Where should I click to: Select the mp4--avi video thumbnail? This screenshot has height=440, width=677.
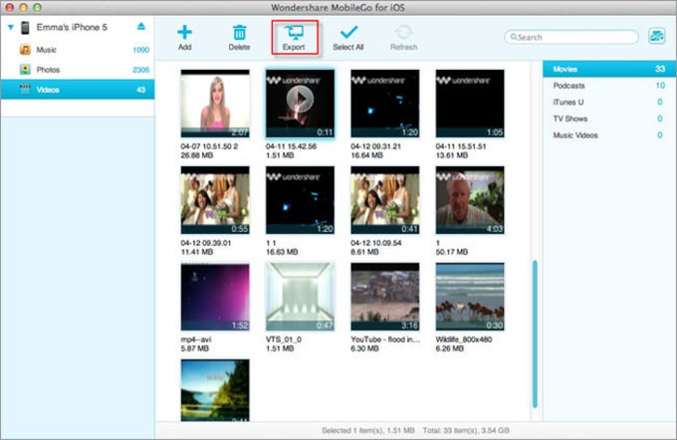[215, 297]
